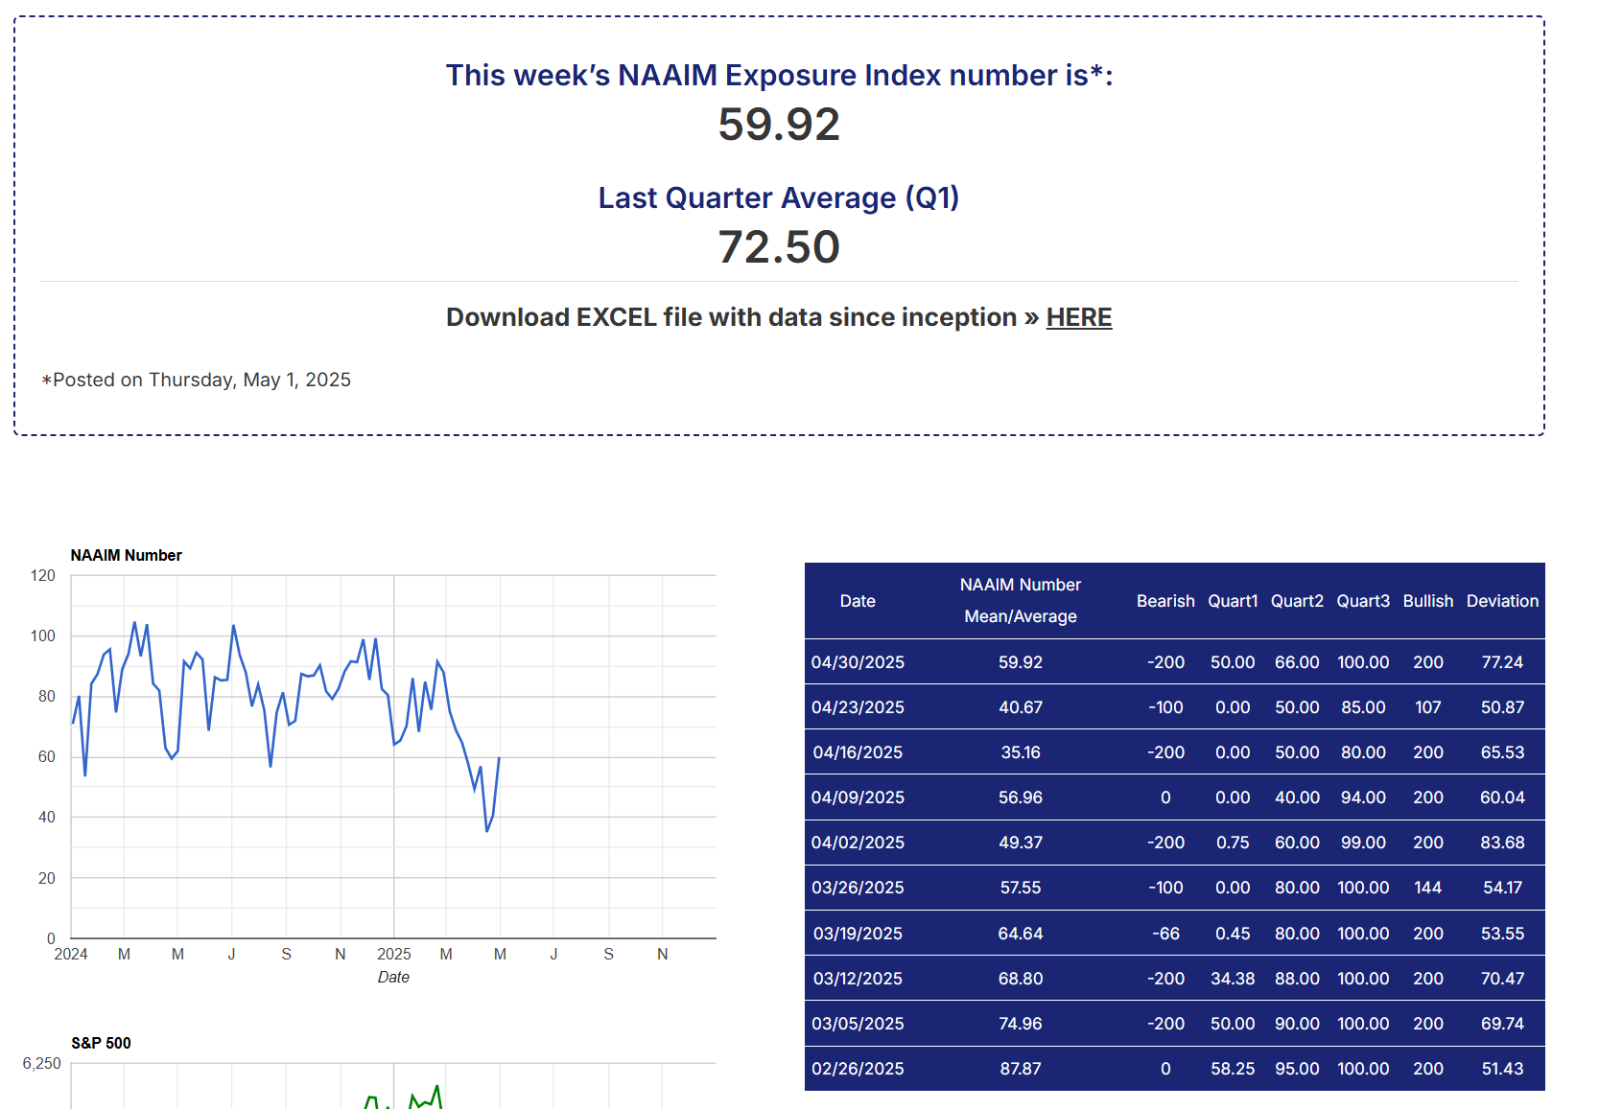Click the 'This week's NAAIM Exposure Index' heading

779,75
